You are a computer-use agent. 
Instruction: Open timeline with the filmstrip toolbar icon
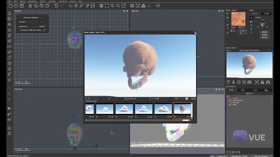click(93, 6)
